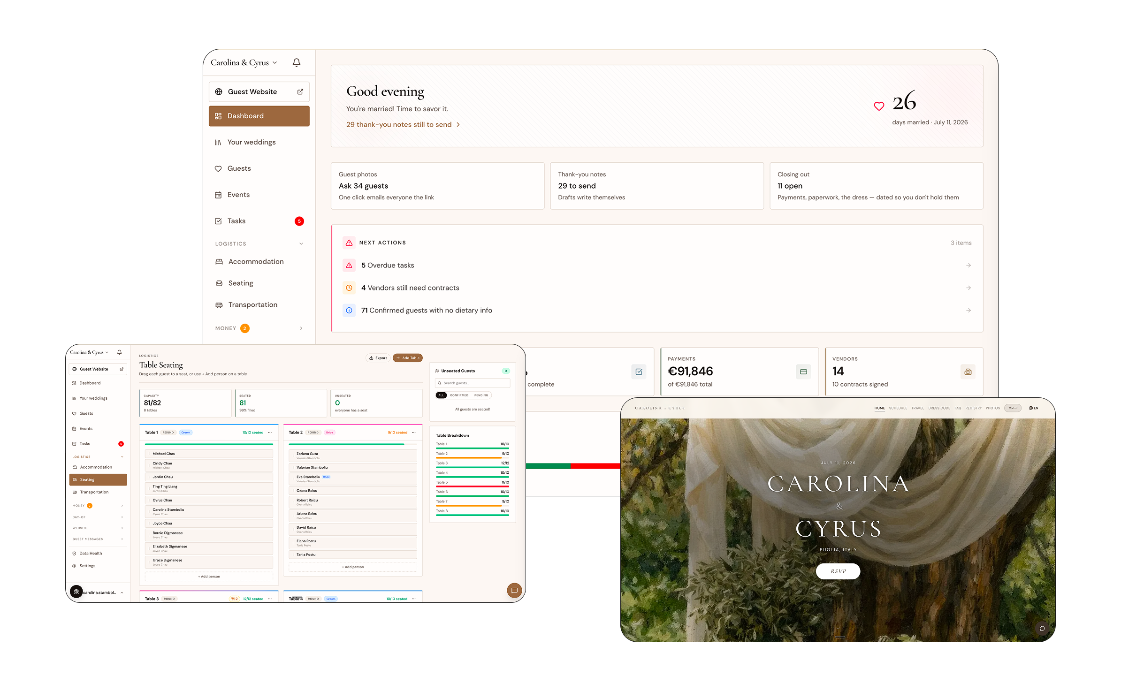Click the bug icon beside carolina.stambol

(x=76, y=592)
